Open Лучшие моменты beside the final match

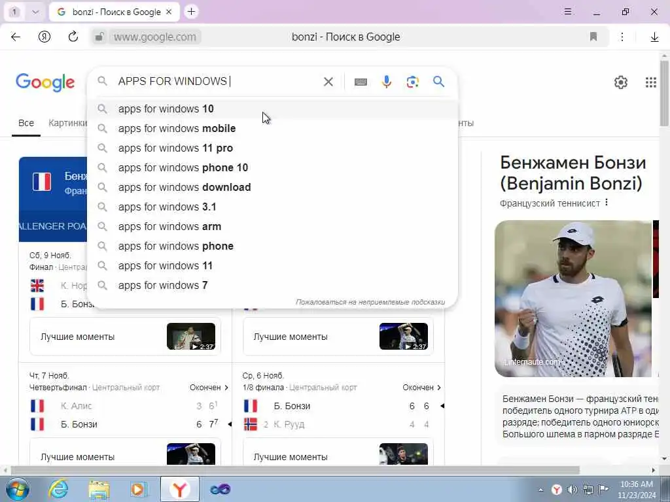click(x=338, y=337)
